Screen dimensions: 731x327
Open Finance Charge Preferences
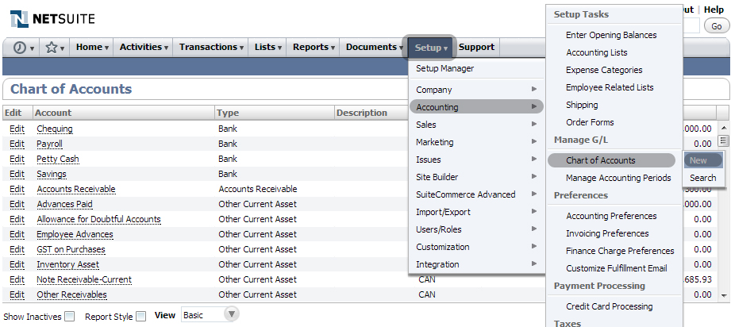[x=620, y=251]
